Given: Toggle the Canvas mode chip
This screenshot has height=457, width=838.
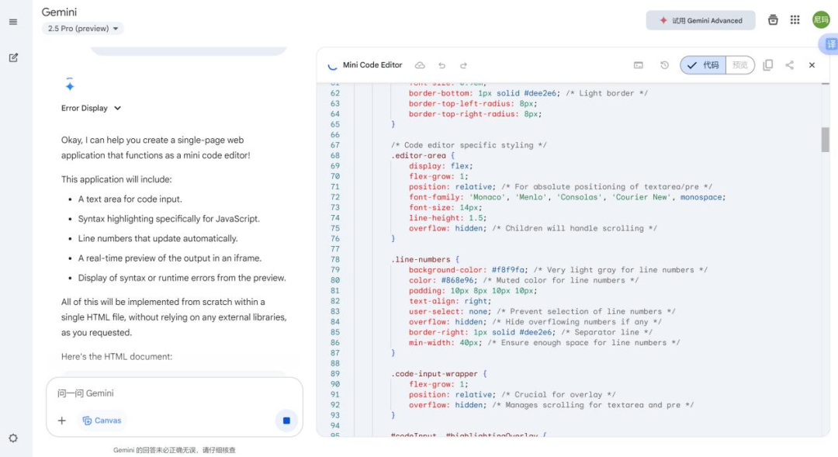Looking at the screenshot, I should (102, 421).
